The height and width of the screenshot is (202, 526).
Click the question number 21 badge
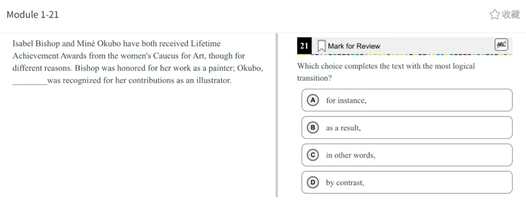click(x=304, y=46)
